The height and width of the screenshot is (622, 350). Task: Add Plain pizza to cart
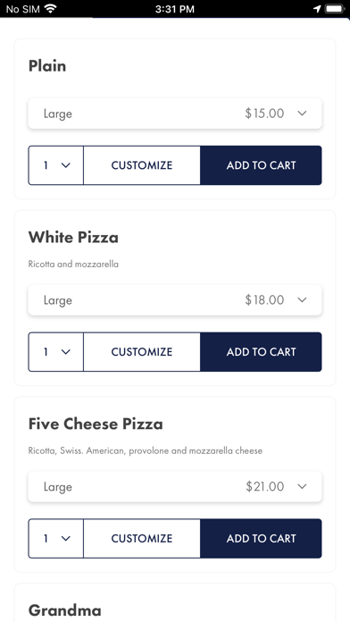[x=261, y=165]
